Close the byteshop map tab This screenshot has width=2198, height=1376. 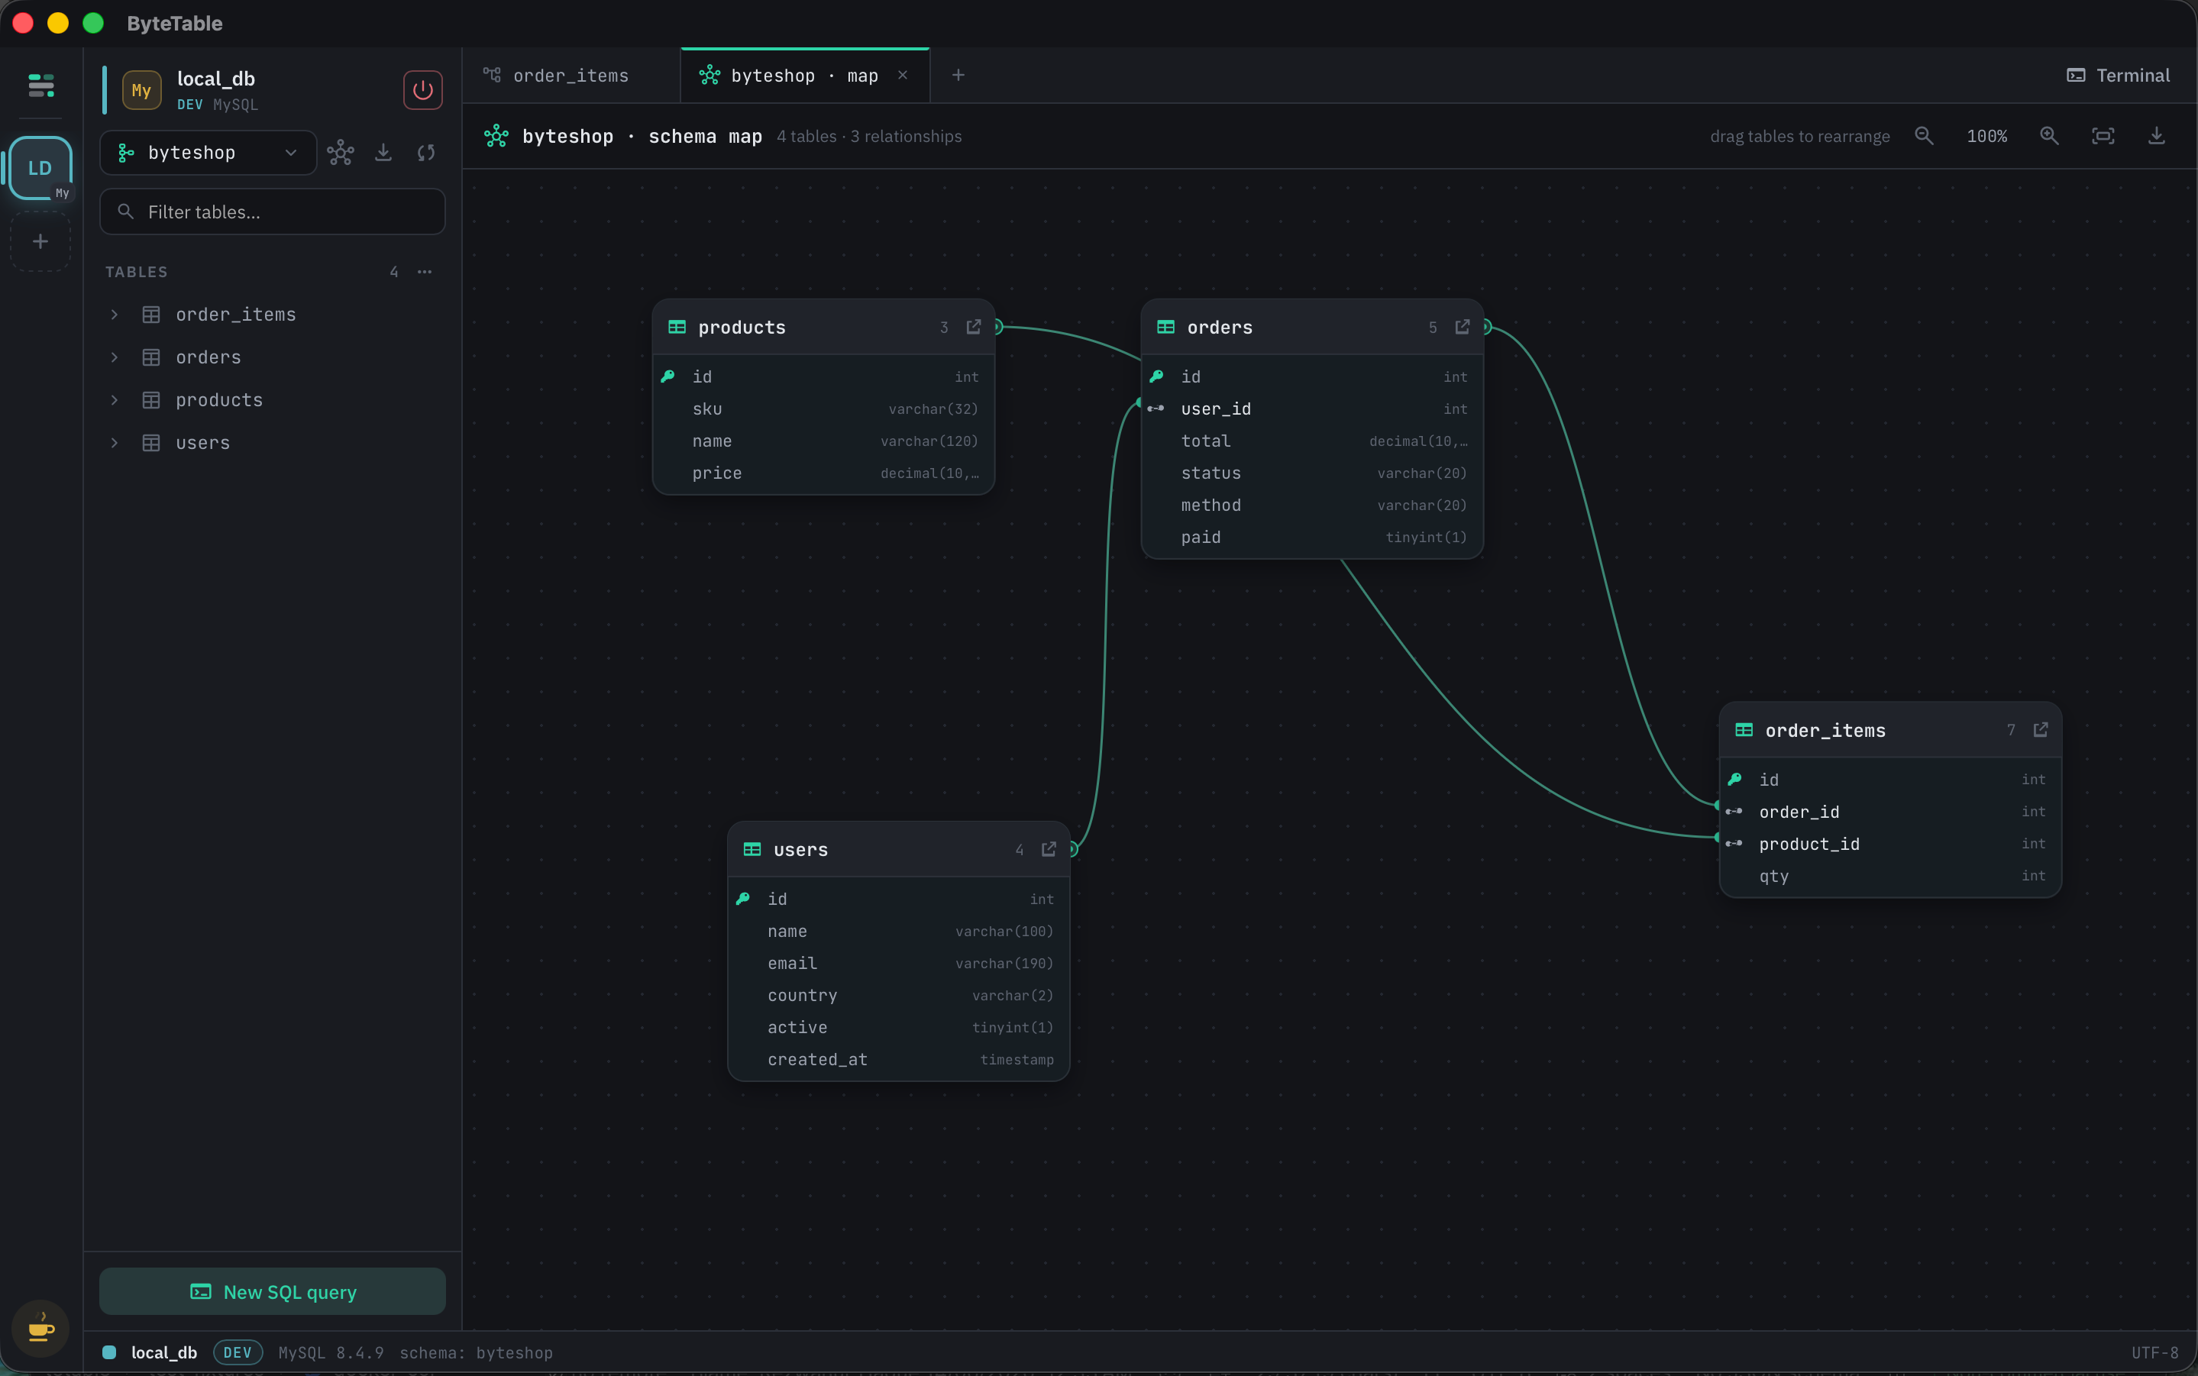click(902, 76)
